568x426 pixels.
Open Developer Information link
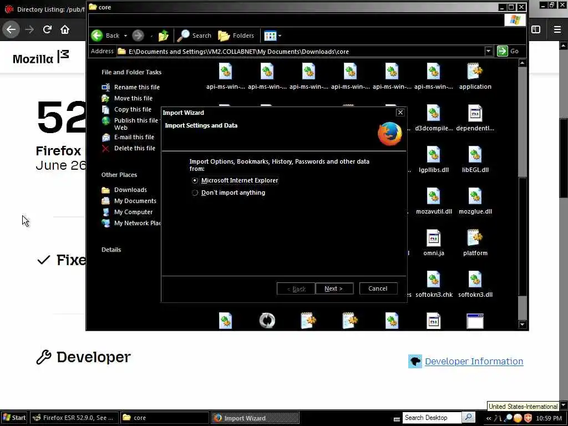(x=474, y=362)
